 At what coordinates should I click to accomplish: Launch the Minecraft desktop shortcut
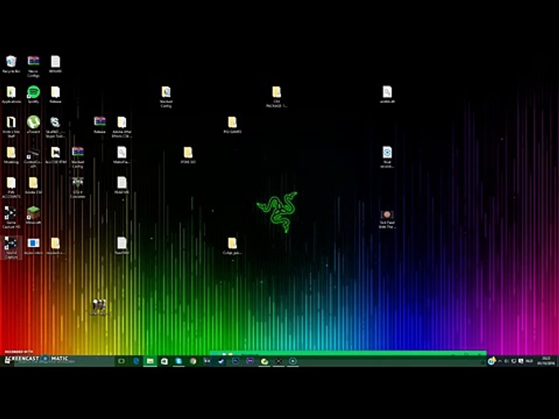point(33,215)
